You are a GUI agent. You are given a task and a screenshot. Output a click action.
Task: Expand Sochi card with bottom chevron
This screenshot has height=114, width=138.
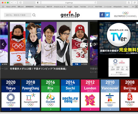coord(70,109)
